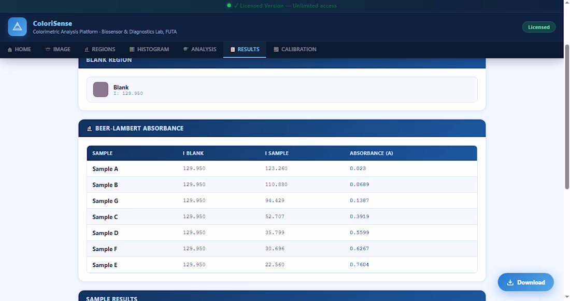Click the I BLANK column header

click(193, 153)
